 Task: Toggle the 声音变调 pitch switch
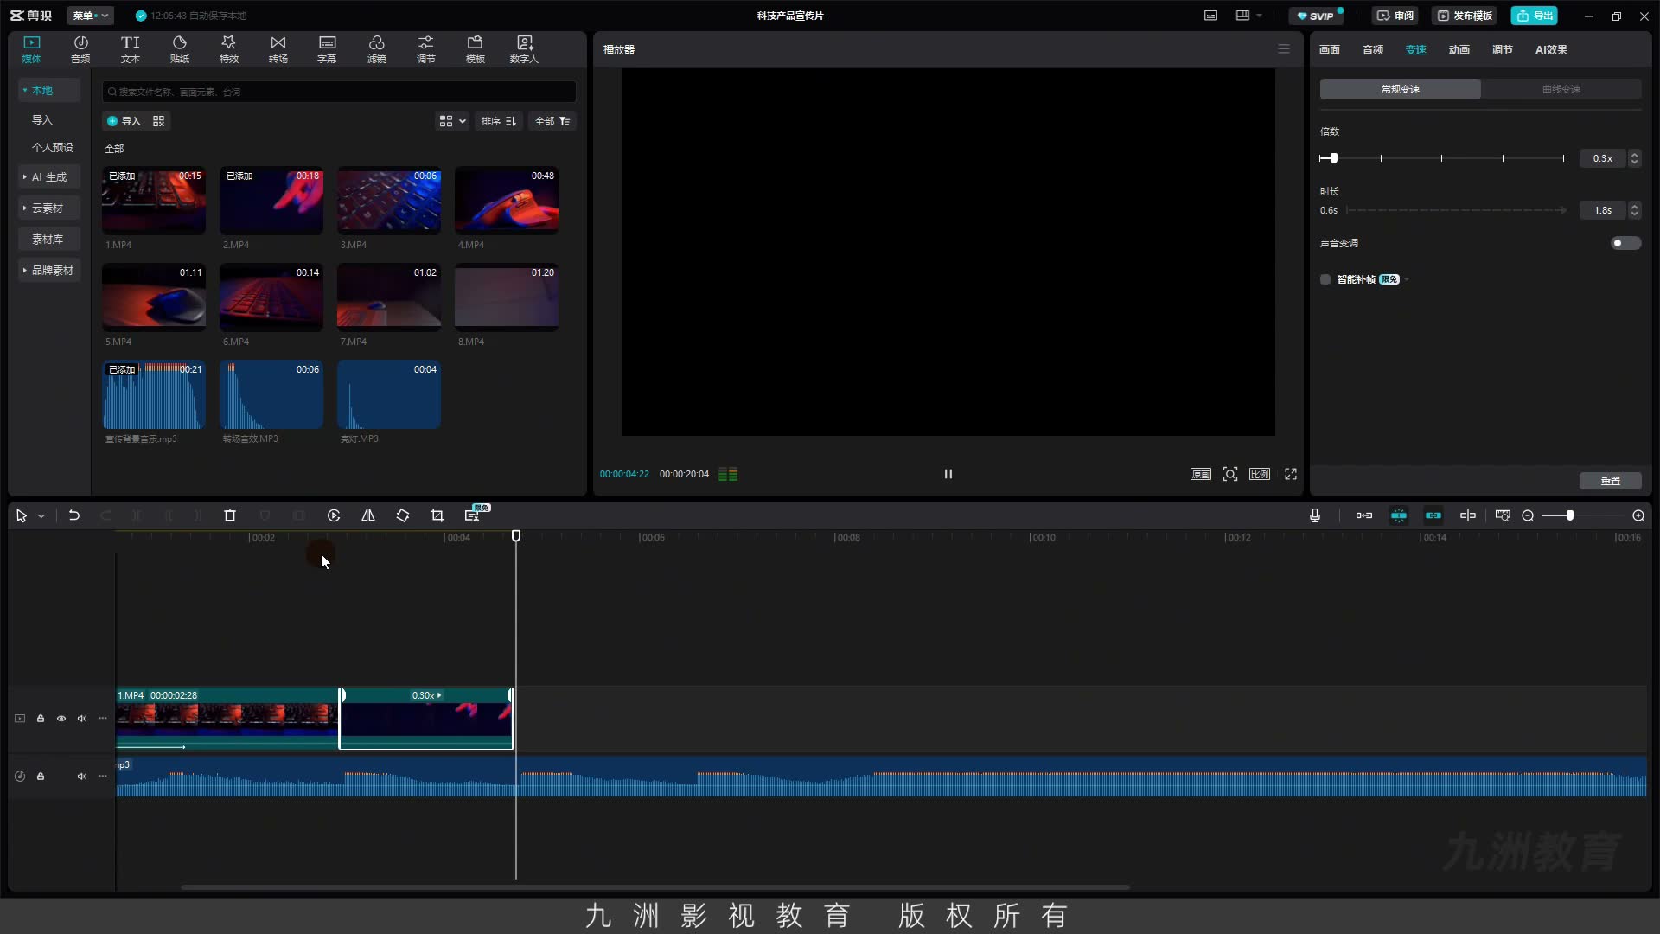point(1625,243)
